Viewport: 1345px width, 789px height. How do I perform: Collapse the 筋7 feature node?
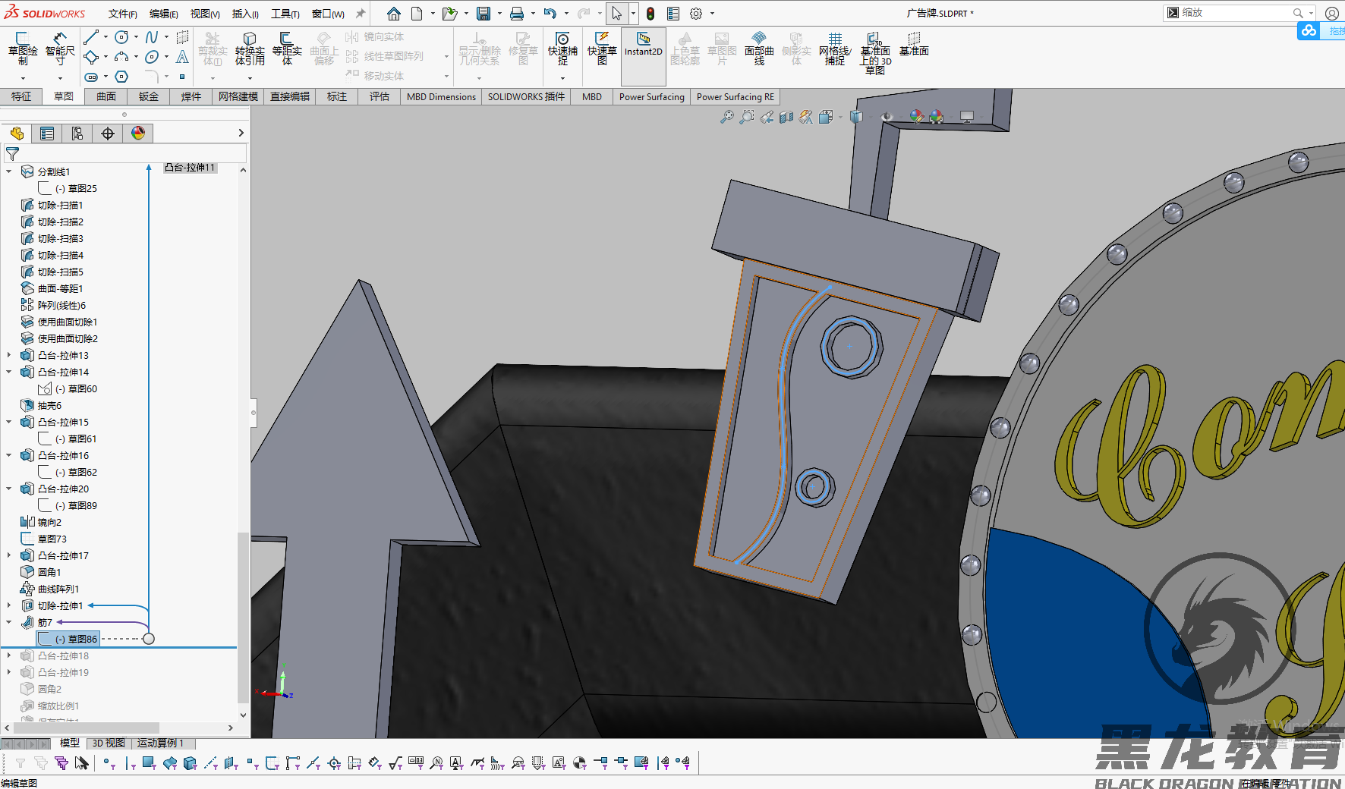coord(8,622)
